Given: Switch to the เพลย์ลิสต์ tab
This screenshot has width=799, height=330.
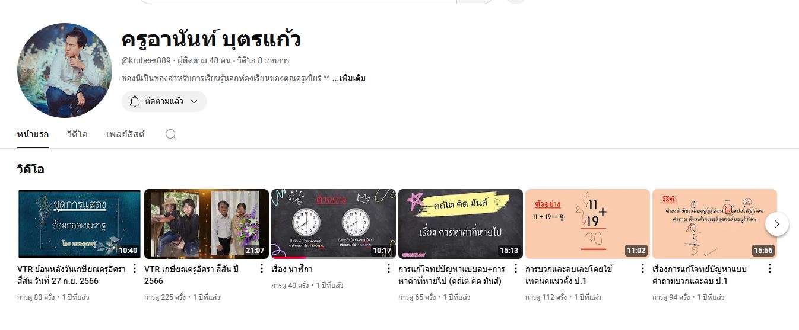Looking at the screenshot, I should pyautogui.click(x=125, y=134).
